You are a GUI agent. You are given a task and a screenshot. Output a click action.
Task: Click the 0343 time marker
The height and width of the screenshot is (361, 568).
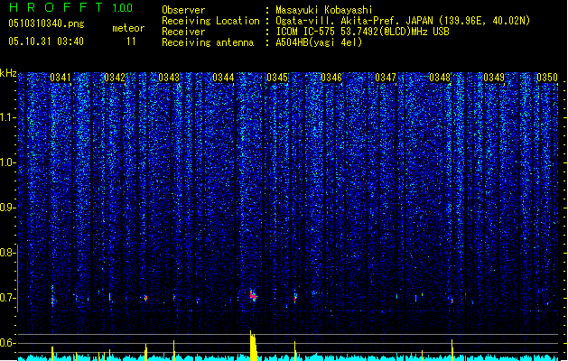click(169, 78)
